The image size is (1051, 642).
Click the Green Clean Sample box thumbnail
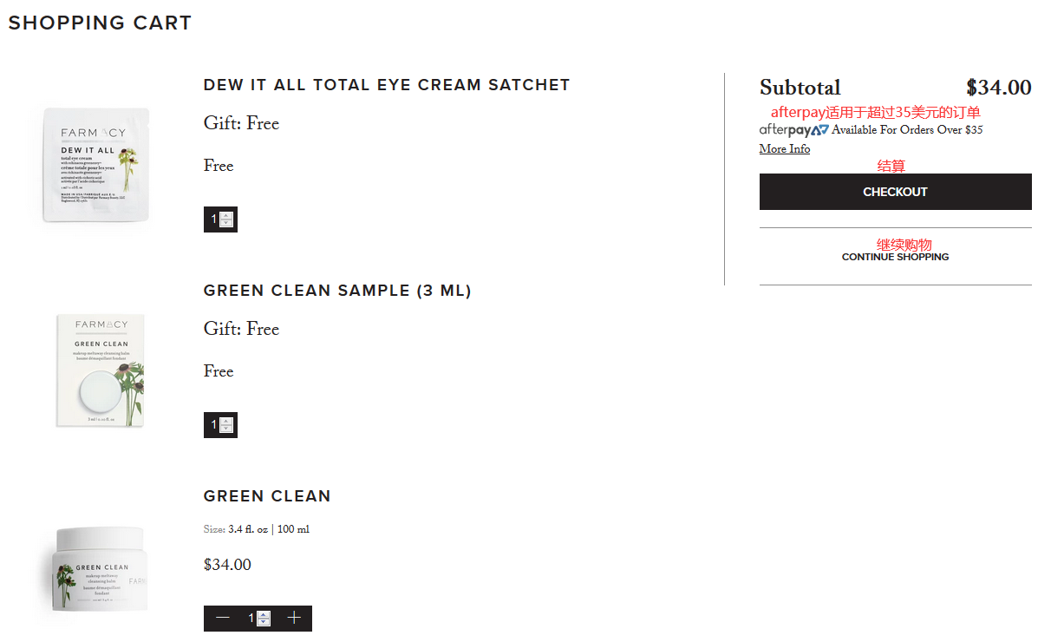[x=101, y=370]
